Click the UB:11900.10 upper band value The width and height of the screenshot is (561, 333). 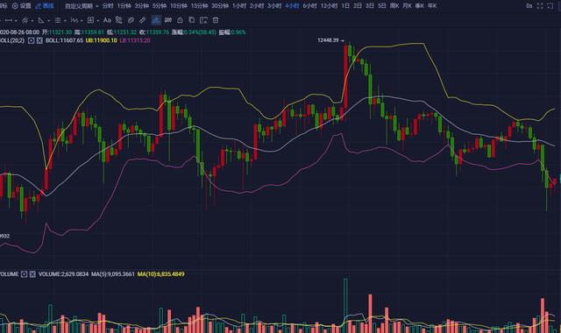(x=102, y=40)
